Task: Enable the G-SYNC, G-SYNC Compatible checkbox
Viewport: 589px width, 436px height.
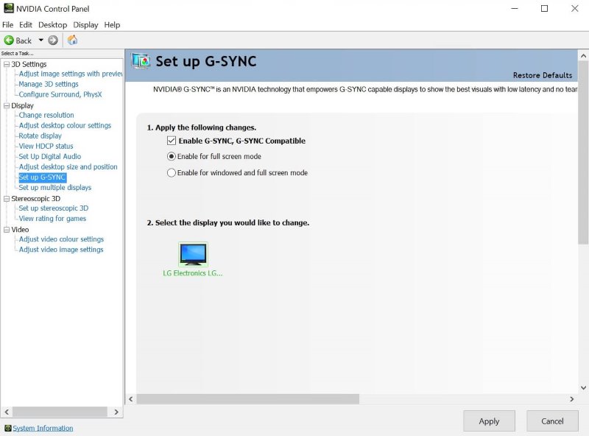Action: pos(171,140)
